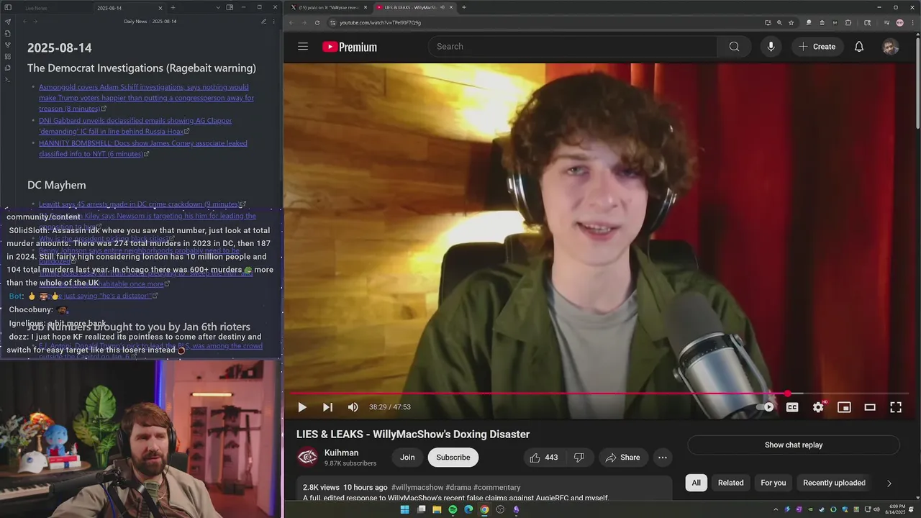Open the YouTube account avatar menu

[890, 47]
